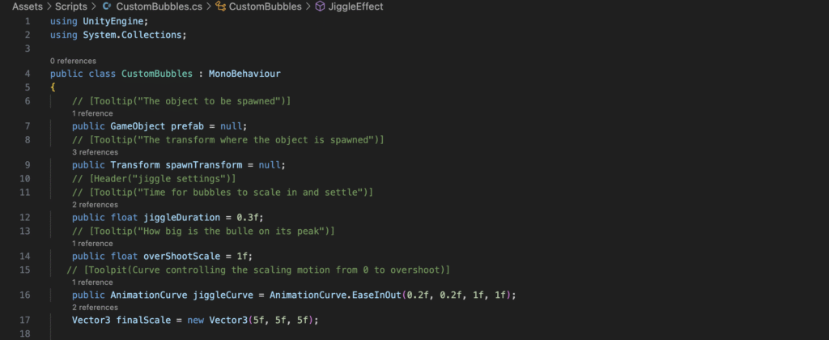Click '3 references' above spawnTransform
Screen dimensions: 829x340
coord(95,152)
